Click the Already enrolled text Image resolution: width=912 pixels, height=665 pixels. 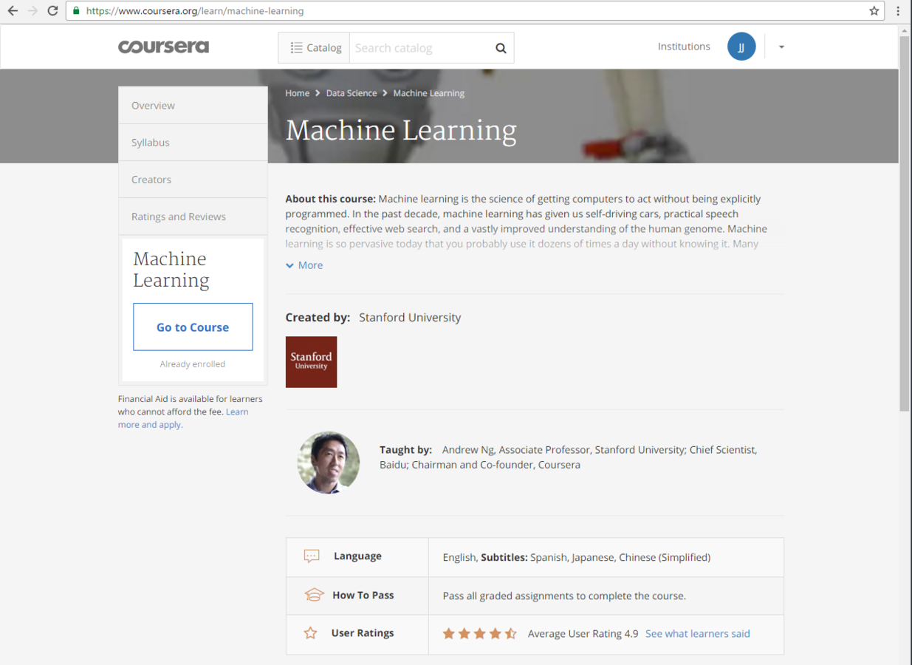pos(193,364)
